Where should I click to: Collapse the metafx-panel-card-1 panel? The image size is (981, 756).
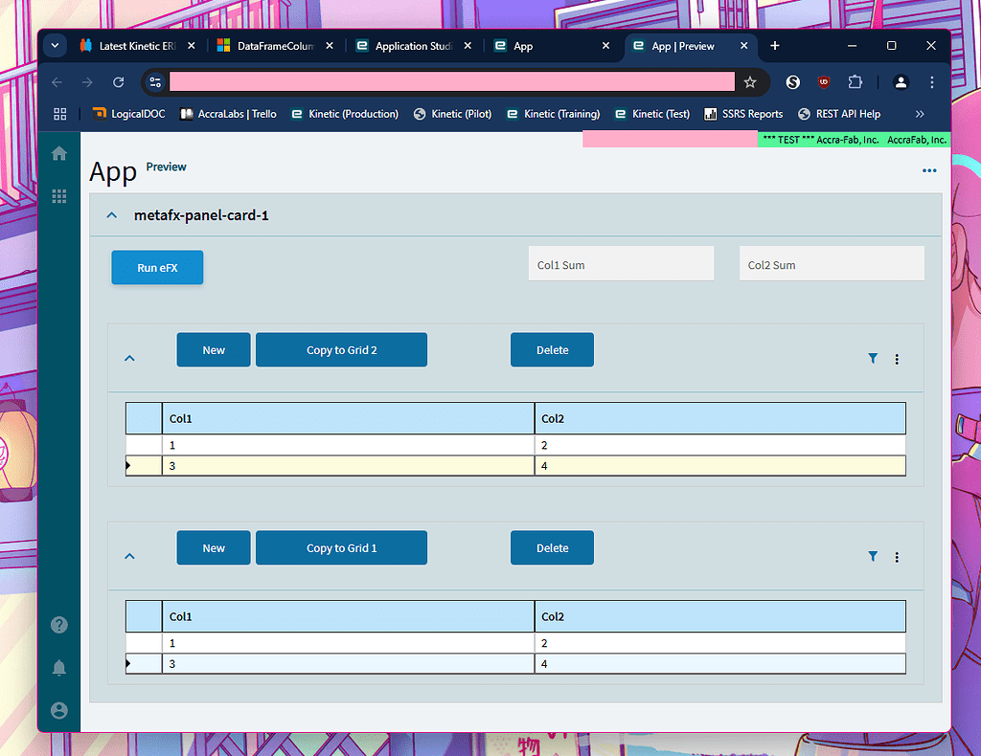pos(111,215)
